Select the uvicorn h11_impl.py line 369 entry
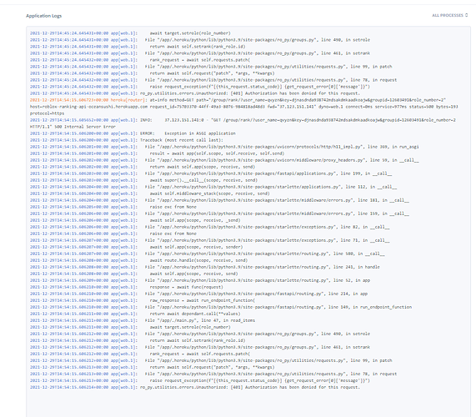This screenshot has width=476, height=417. (x=224, y=147)
